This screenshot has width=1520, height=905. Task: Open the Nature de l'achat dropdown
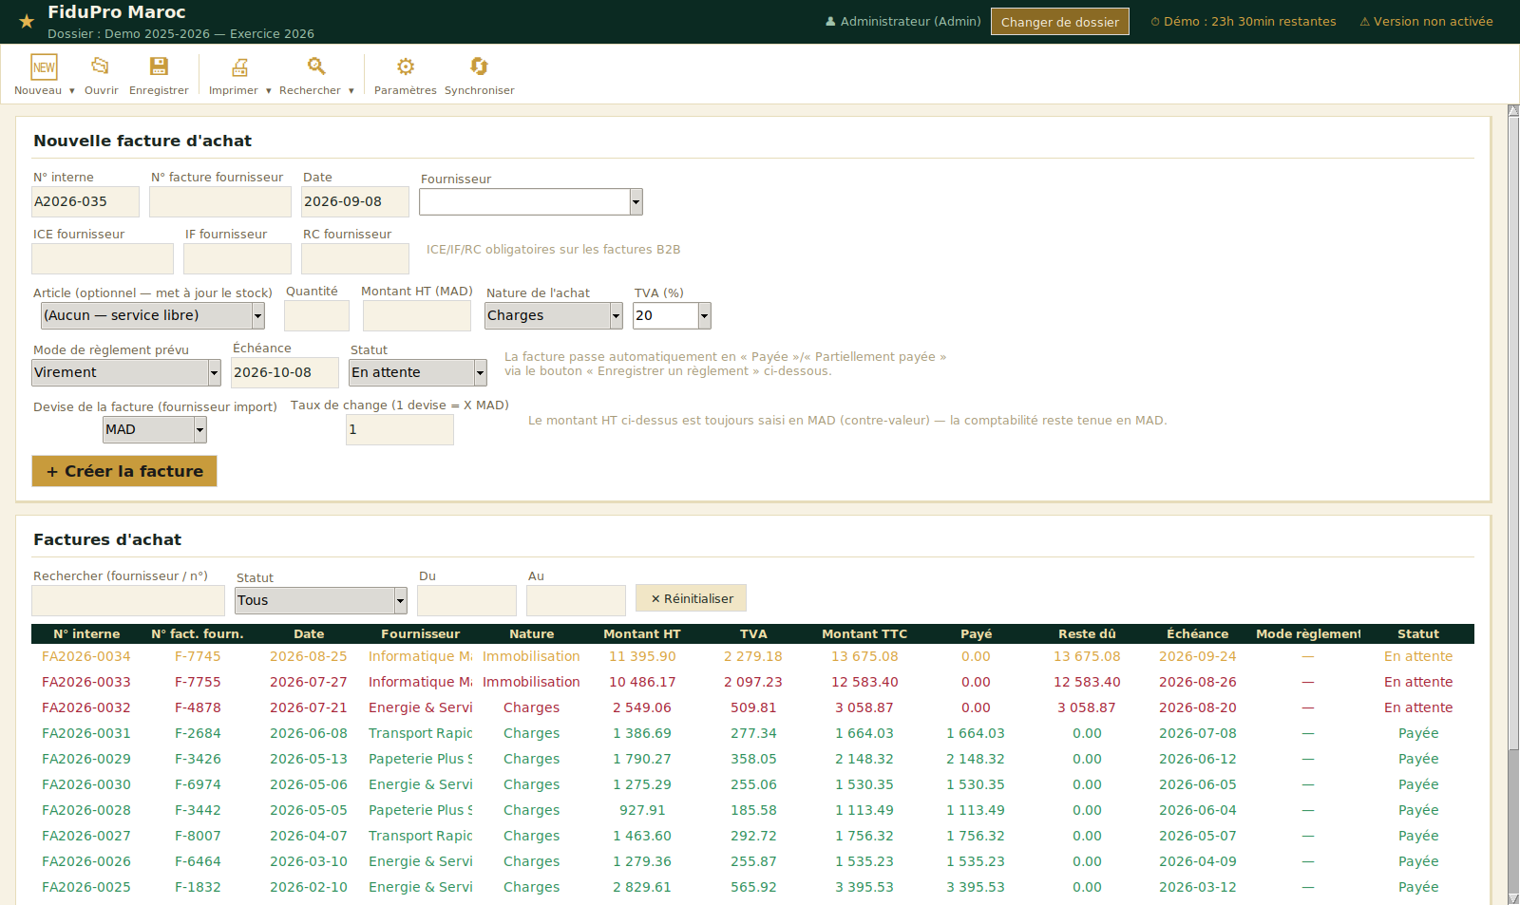(x=554, y=315)
